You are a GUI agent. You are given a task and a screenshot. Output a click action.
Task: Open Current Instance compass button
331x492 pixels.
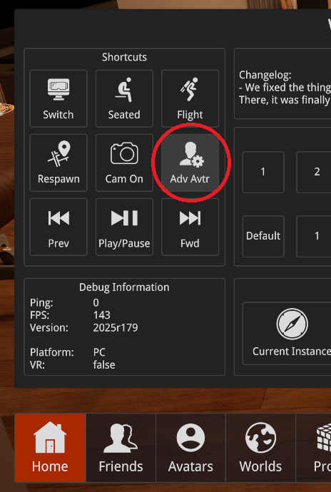tap(287, 333)
